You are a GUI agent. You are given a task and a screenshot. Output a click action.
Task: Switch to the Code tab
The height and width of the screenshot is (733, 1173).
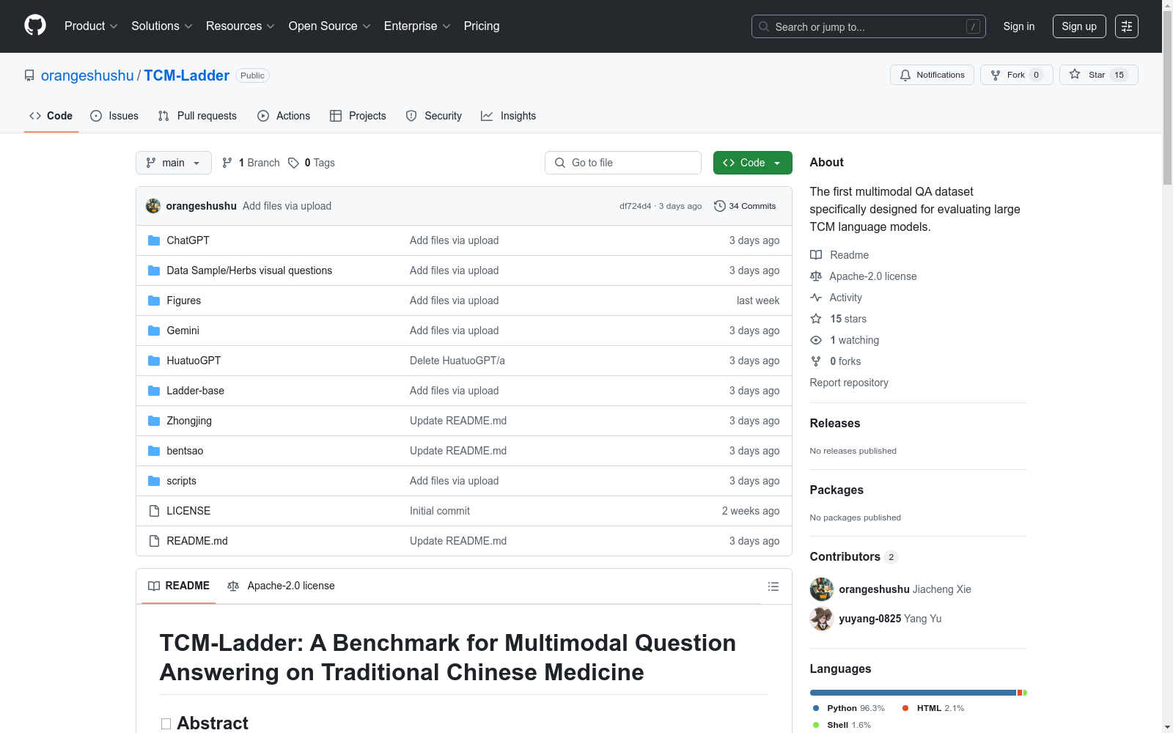coord(51,116)
